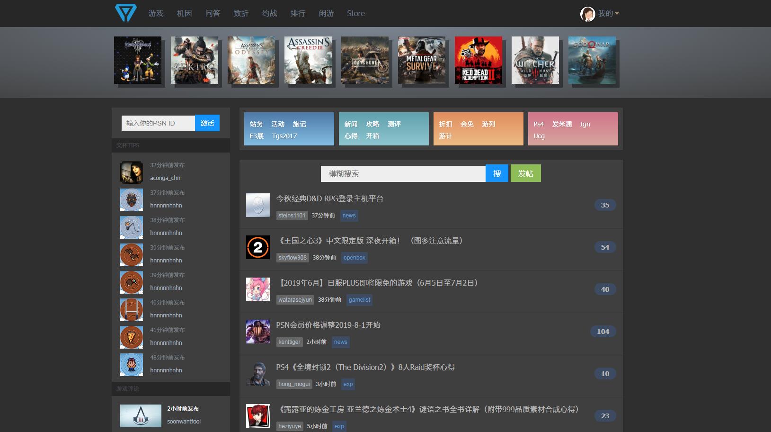The width and height of the screenshot is (771, 432).
Task: Click the anime avatar of watarasejyun
Action: point(258,289)
